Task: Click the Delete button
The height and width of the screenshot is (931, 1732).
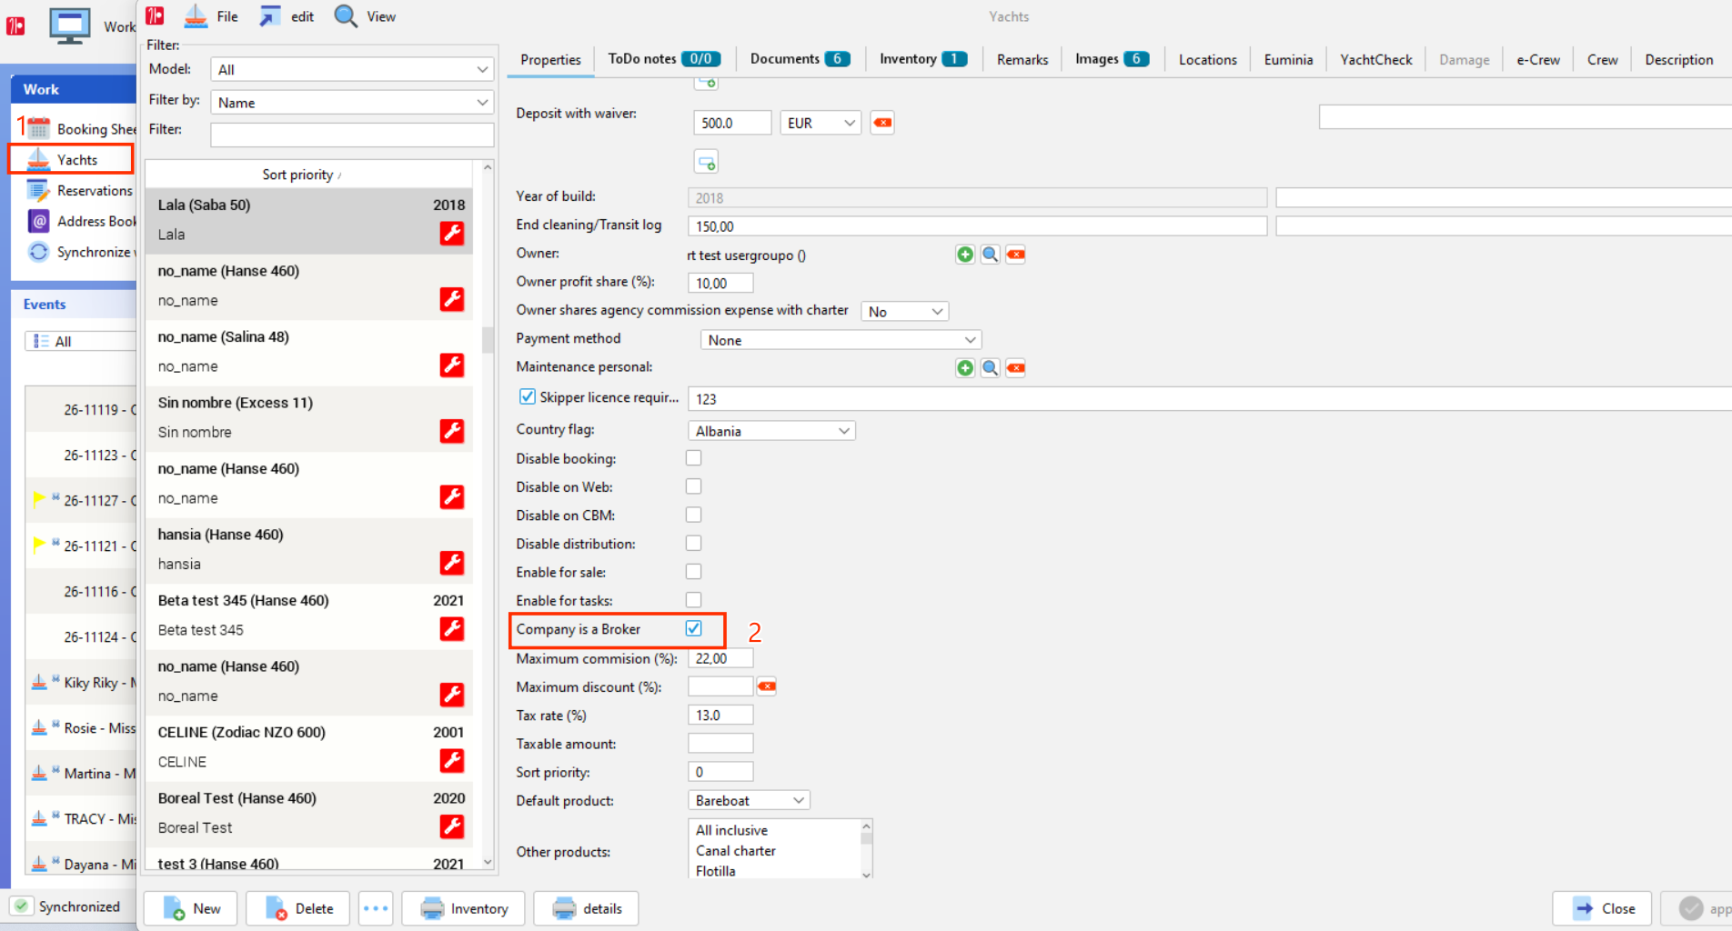Action: (298, 908)
